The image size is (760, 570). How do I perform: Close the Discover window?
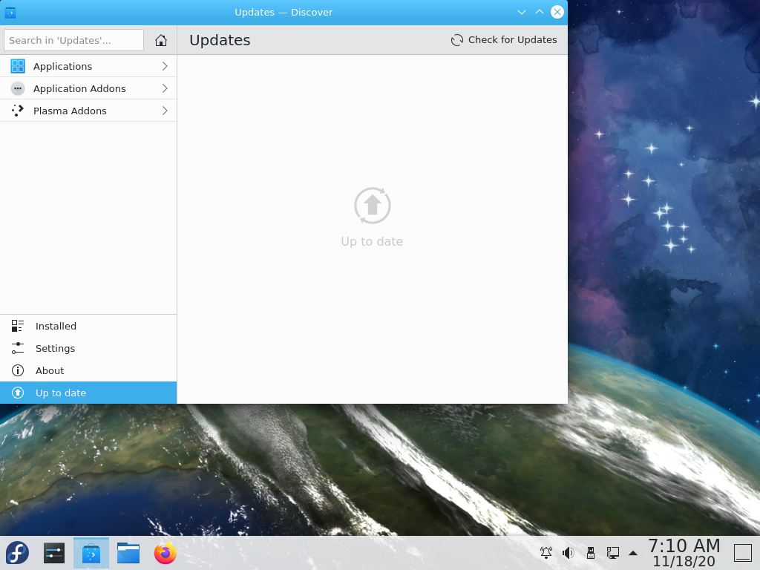(557, 12)
